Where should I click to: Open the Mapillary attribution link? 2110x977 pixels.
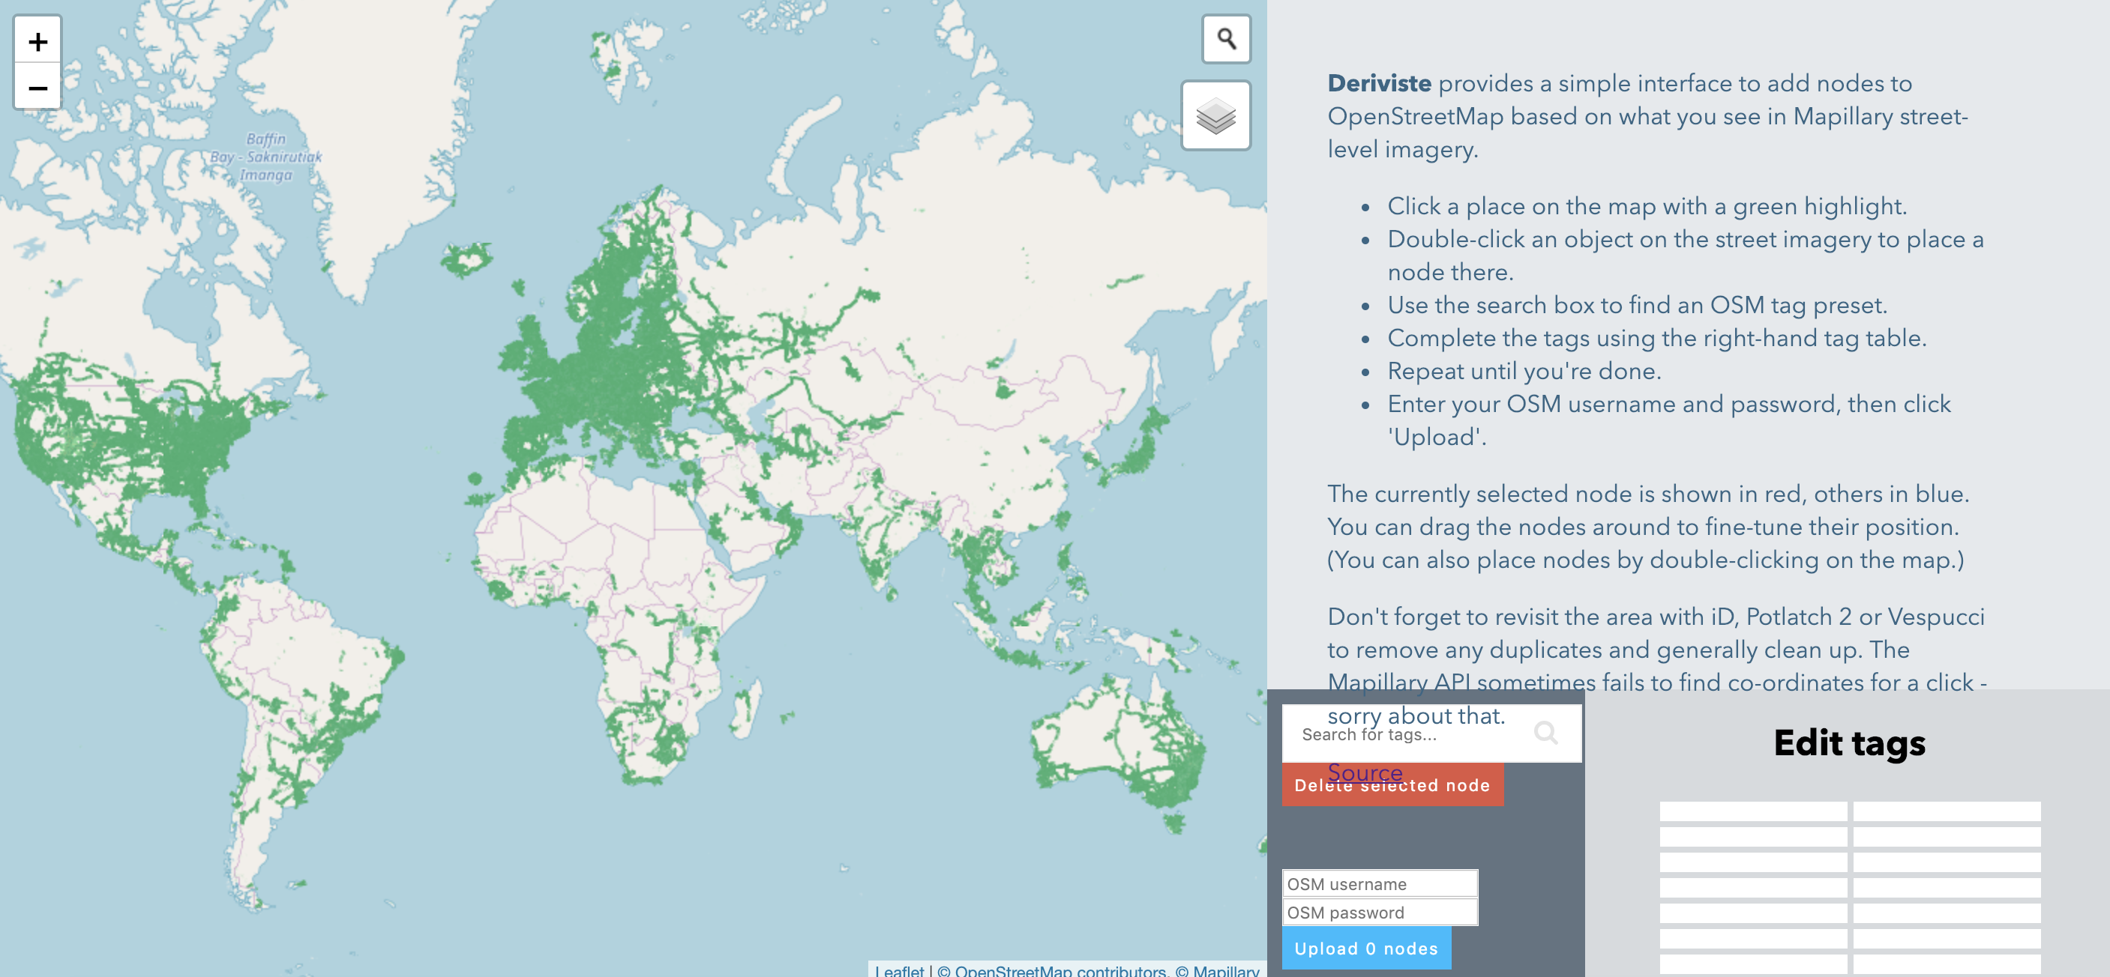(1225, 970)
